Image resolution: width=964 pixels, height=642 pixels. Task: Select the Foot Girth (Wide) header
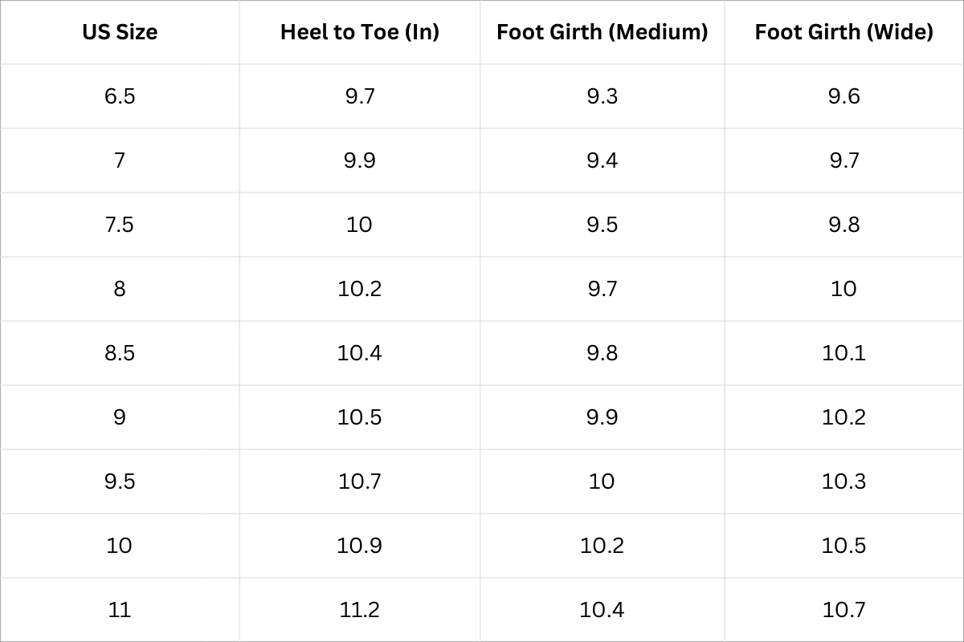point(843,32)
